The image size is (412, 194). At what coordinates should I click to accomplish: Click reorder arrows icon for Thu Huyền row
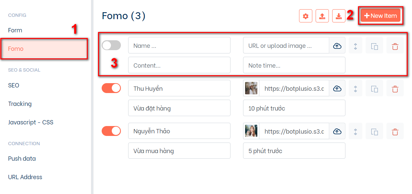point(356,88)
